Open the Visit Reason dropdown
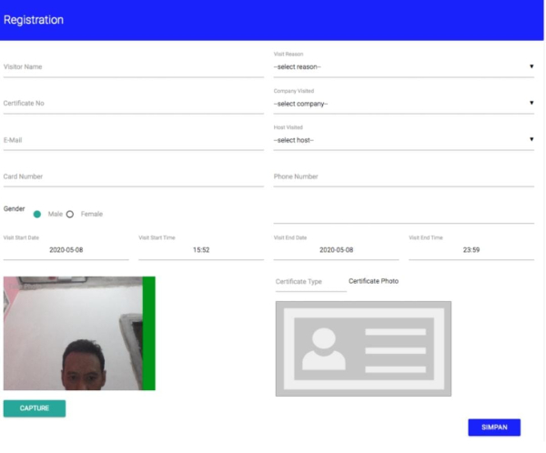 coord(403,66)
